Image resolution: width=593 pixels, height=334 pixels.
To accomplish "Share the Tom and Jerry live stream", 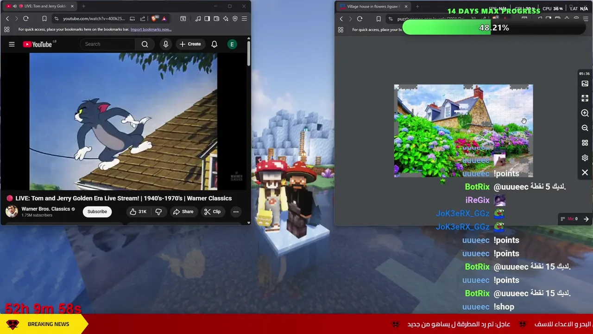I will (183, 212).
